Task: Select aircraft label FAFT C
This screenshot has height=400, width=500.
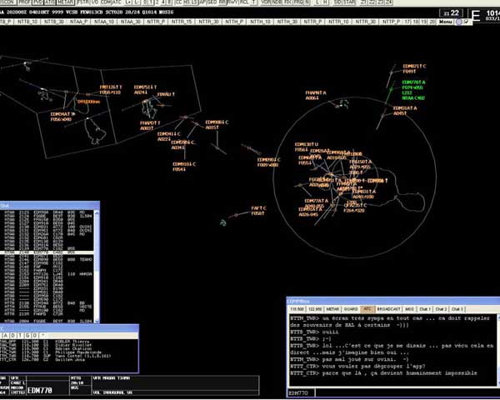Action: (x=258, y=211)
